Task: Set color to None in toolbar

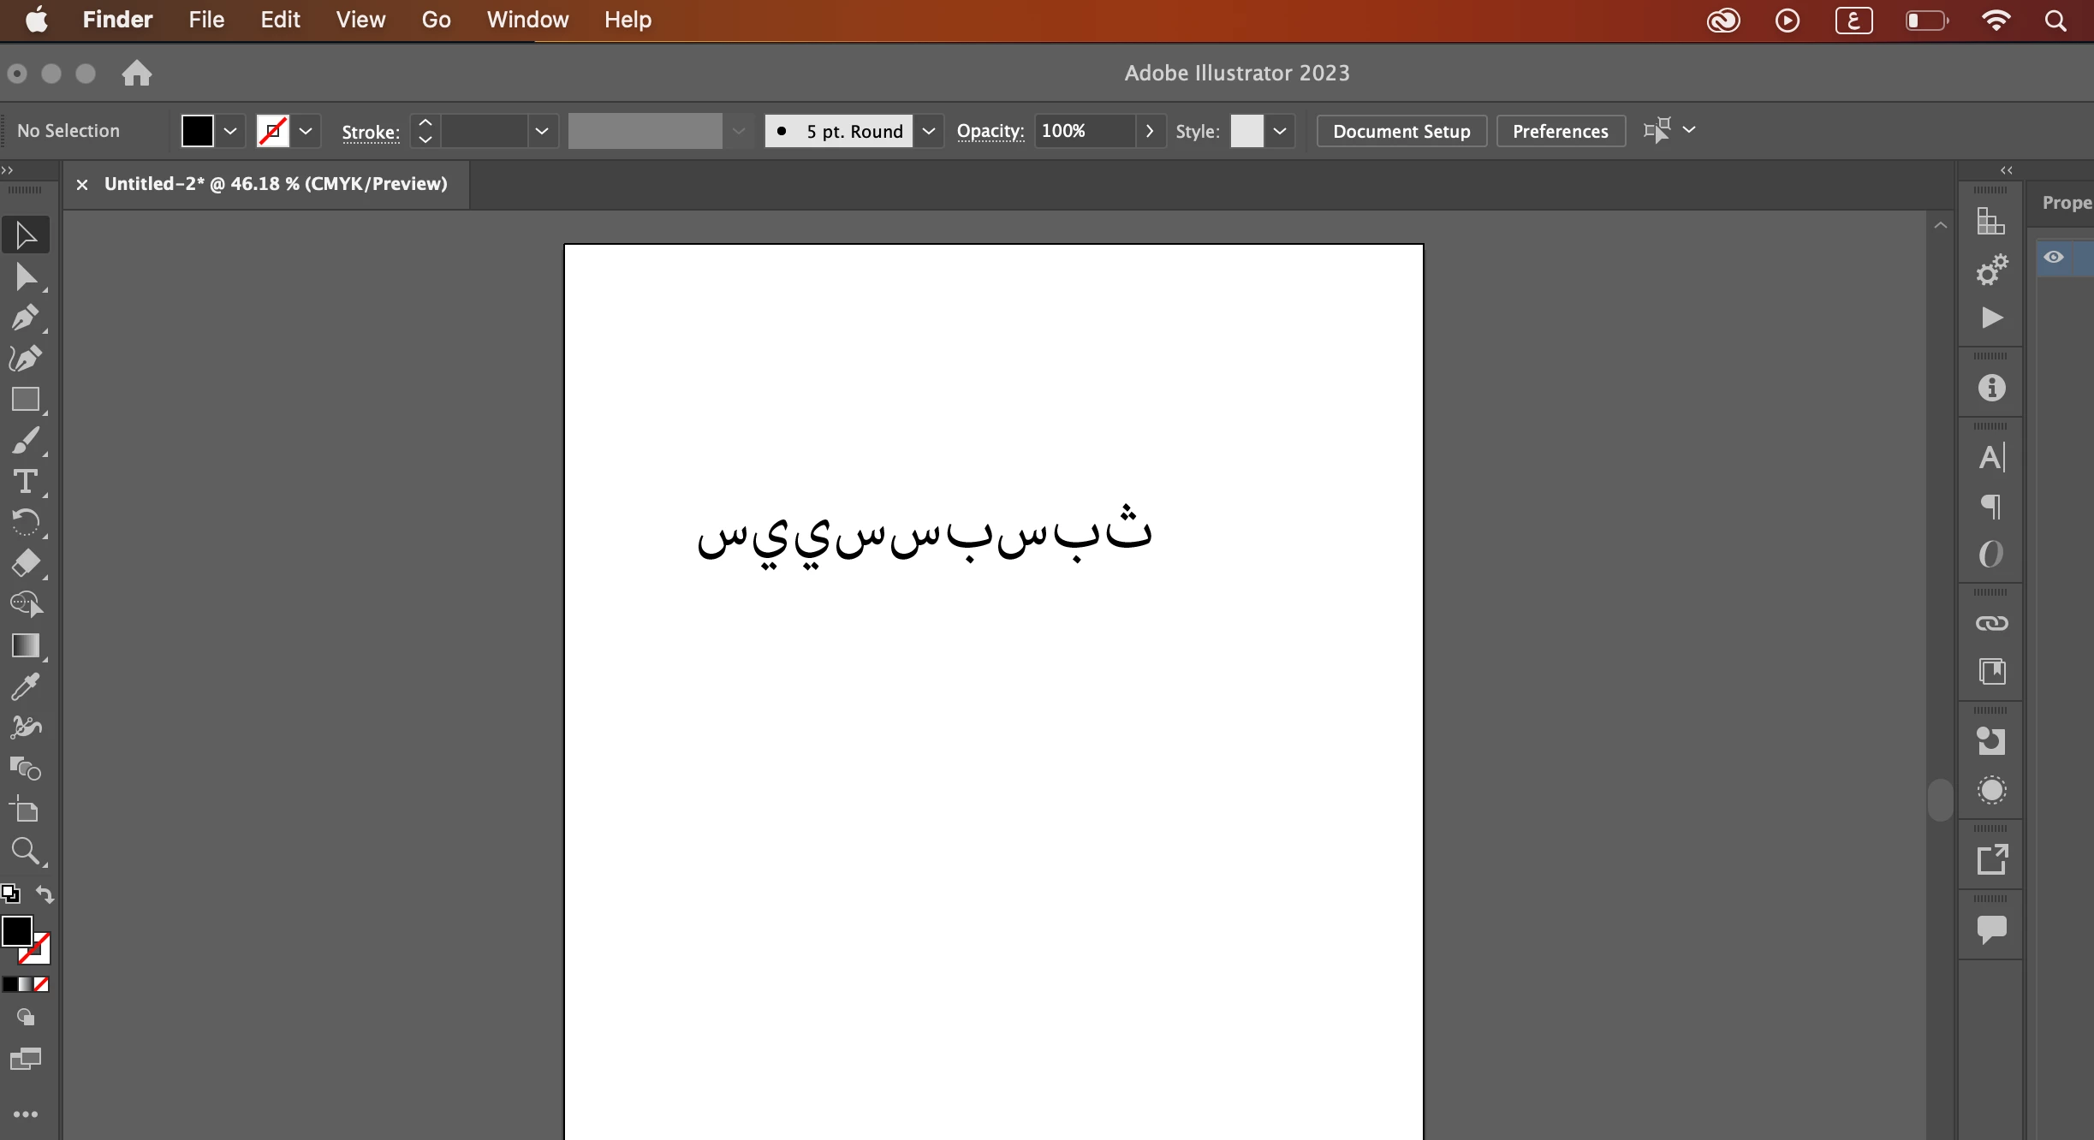Action: [41, 984]
